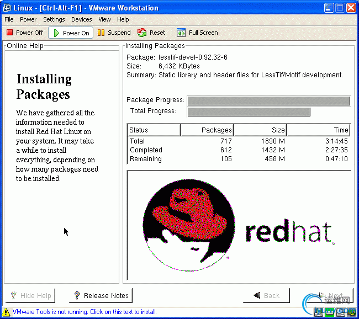
Task: Open the Release Notes button label
Action: pos(106,295)
